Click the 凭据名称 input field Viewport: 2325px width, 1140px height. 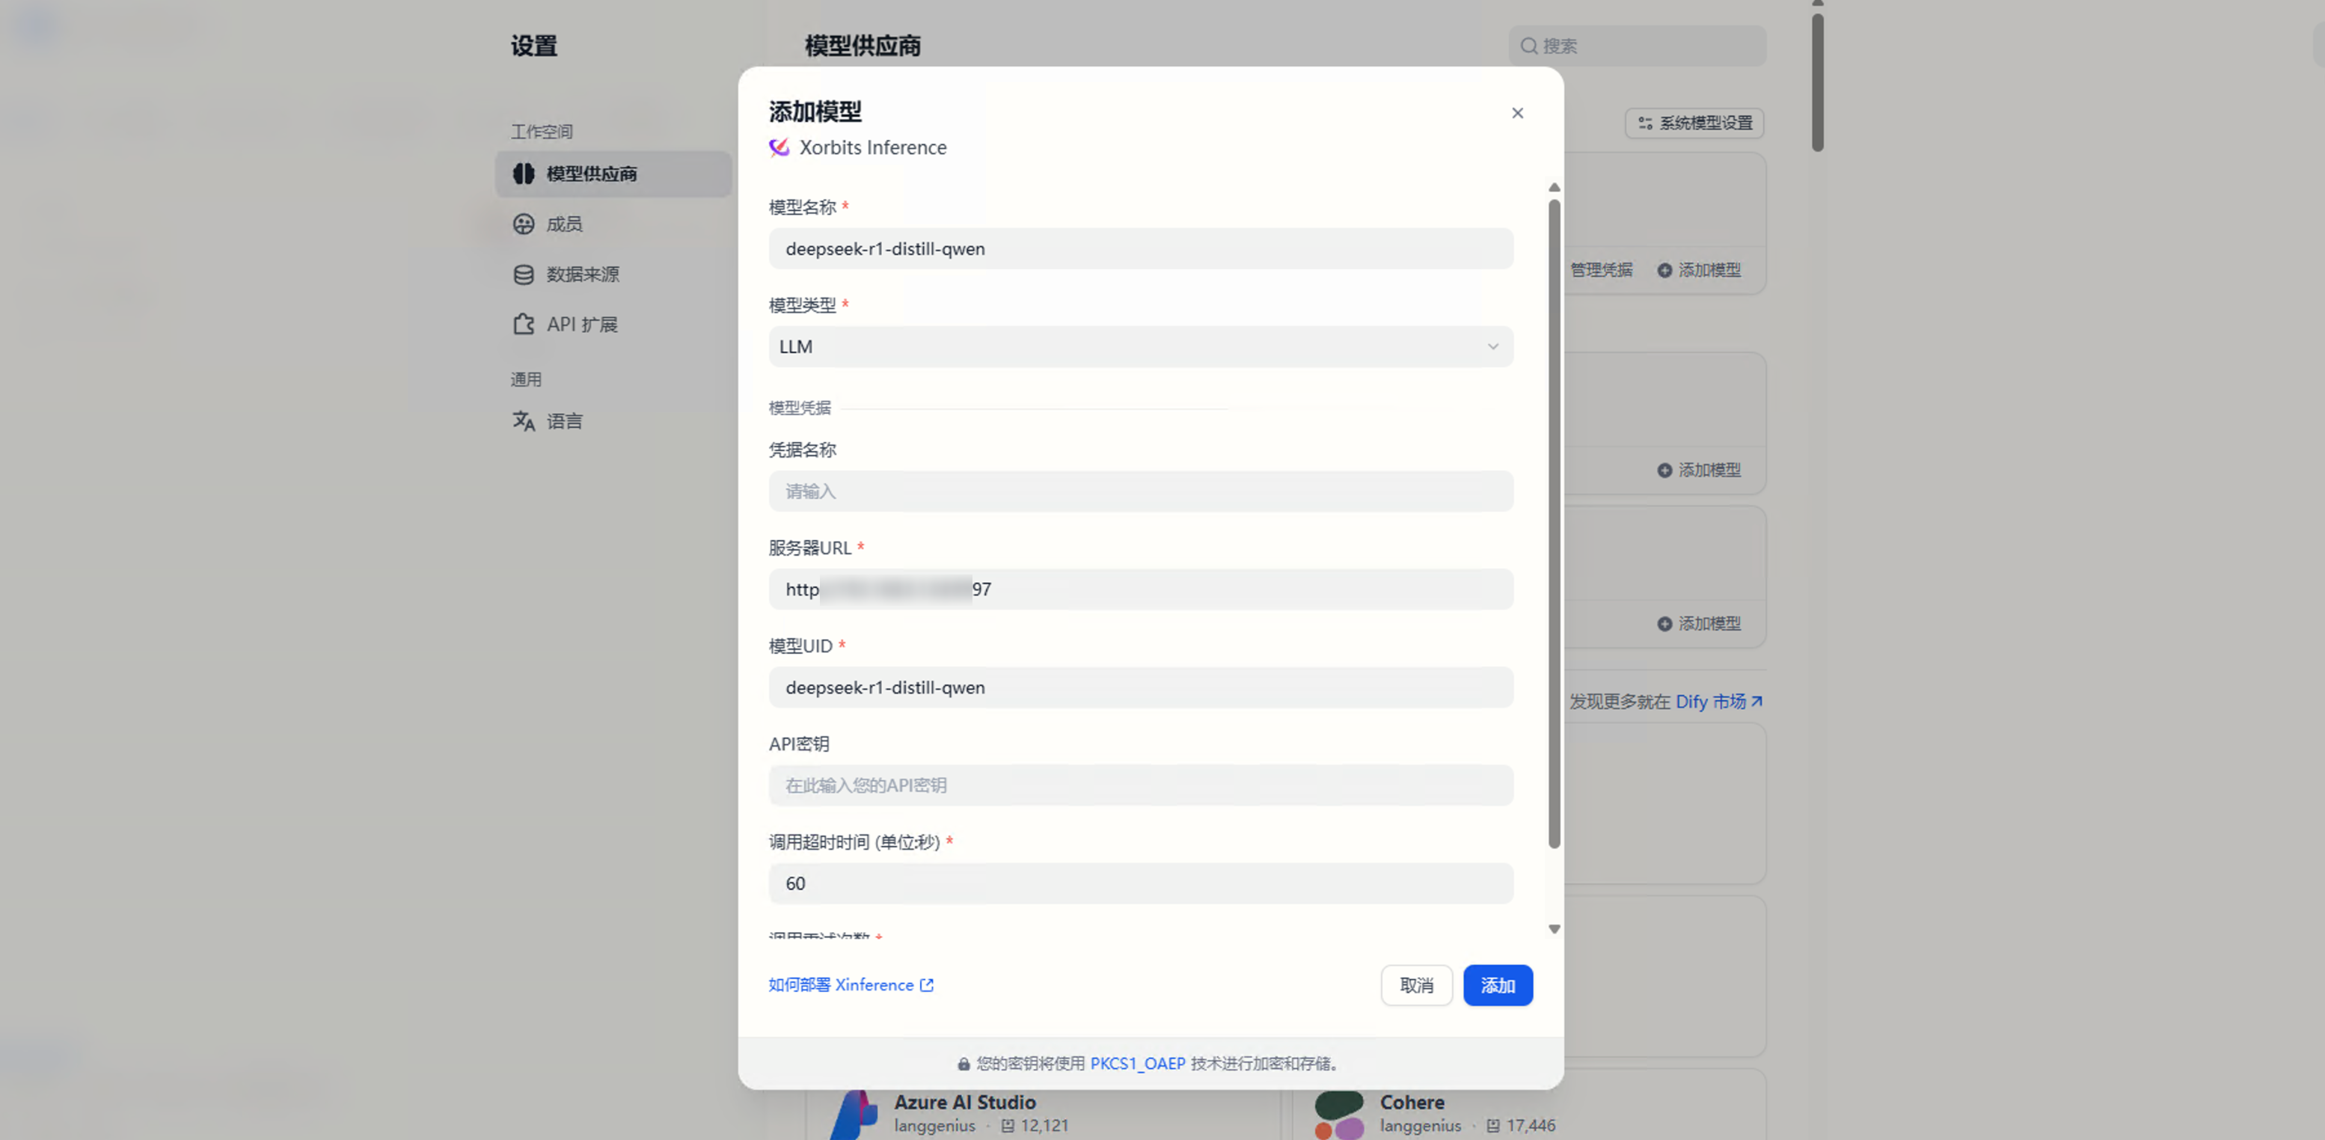pos(1140,491)
